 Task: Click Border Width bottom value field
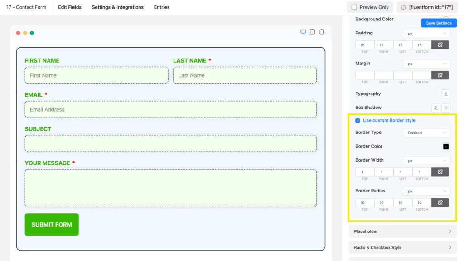pos(422,172)
